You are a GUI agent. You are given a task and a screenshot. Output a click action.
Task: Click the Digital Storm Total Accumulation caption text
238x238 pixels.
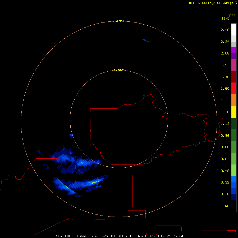[120, 236]
